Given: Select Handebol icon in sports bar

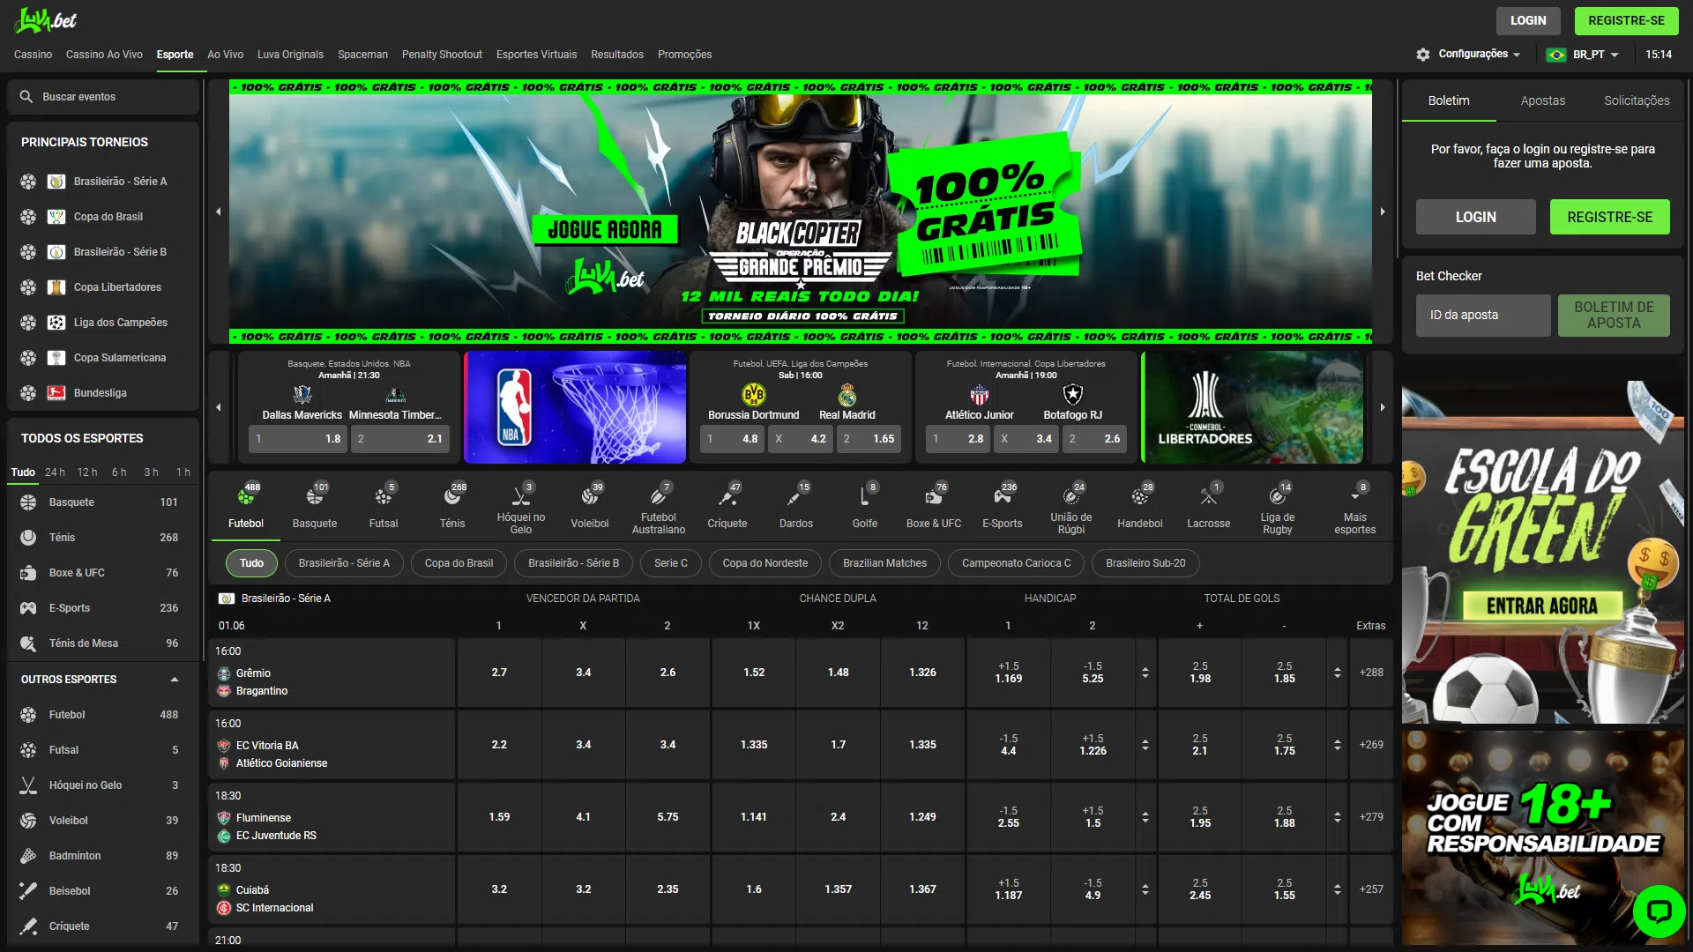Looking at the screenshot, I should [x=1140, y=497].
